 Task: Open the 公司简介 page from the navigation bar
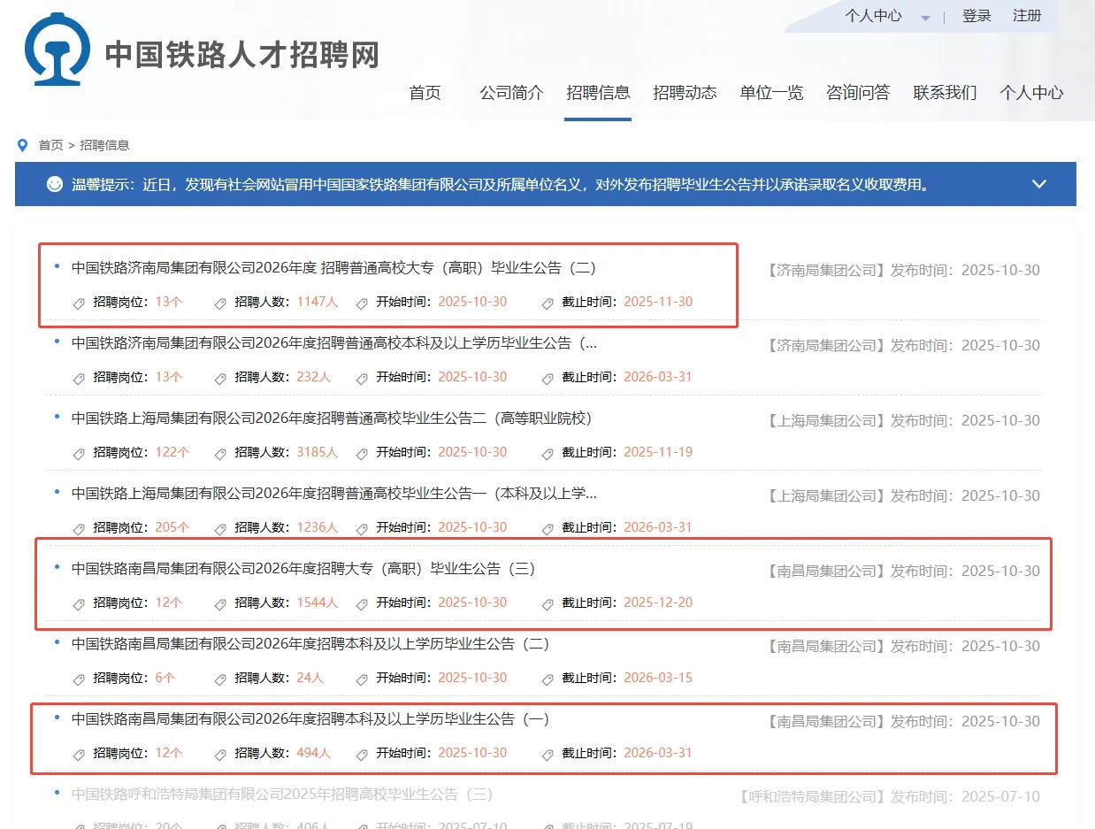pyautogui.click(x=510, y=92)
